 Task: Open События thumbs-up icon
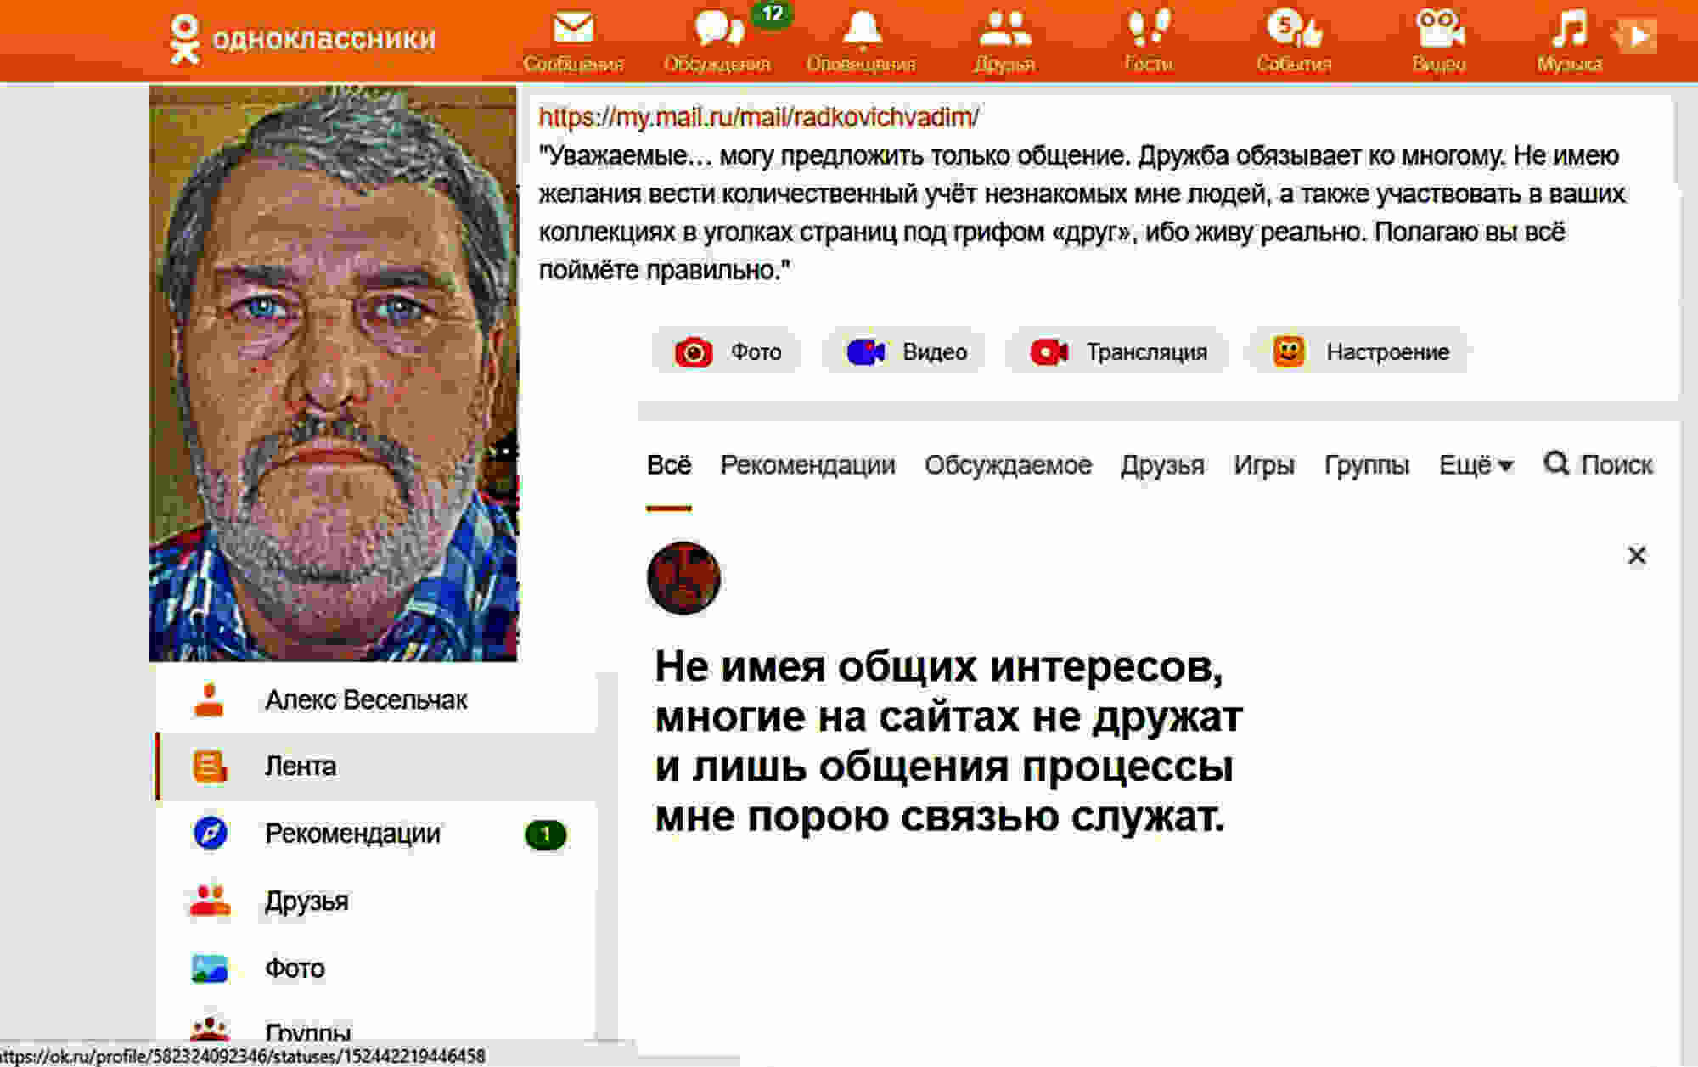(1294, 28)
